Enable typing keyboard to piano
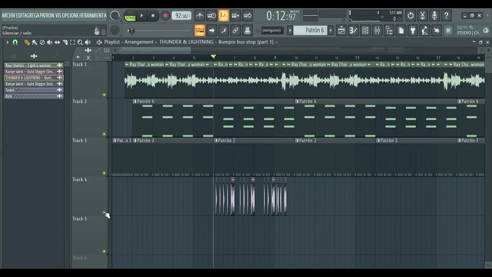 click(199, 30)
